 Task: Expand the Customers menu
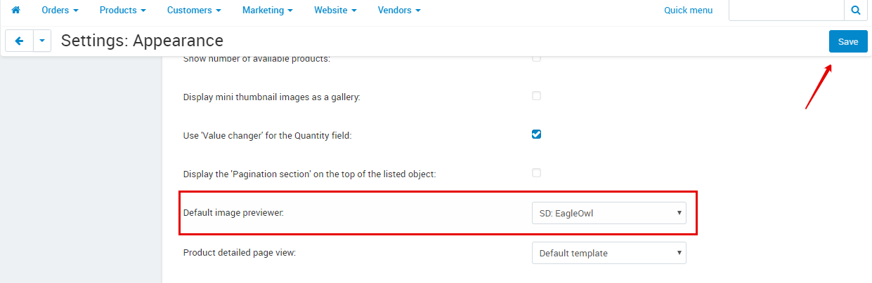pyautogui.click(x=194, y=11)
